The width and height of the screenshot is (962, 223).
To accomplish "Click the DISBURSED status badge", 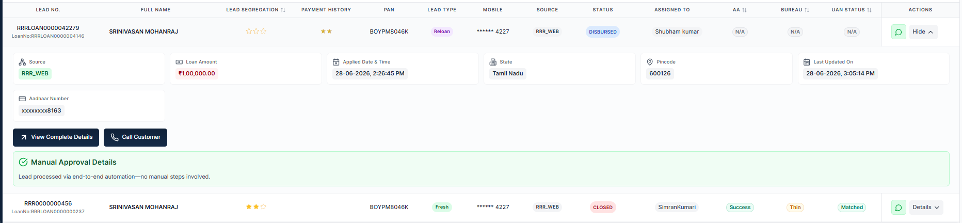I will (603, 32).
